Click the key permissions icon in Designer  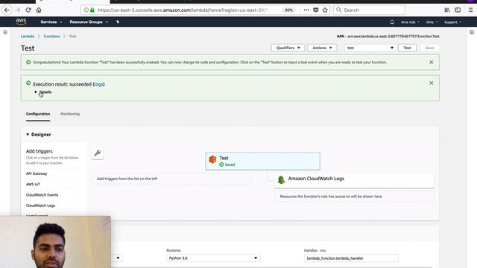(x=98, y=153)
